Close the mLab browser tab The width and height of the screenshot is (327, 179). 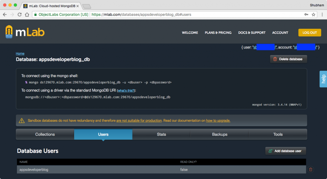point(78,6)
